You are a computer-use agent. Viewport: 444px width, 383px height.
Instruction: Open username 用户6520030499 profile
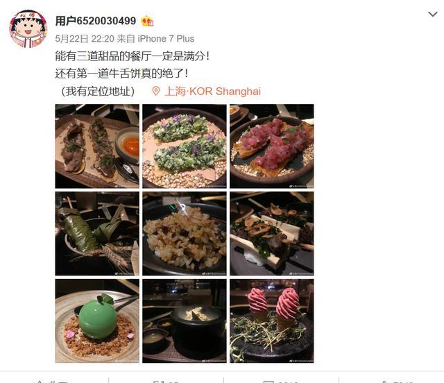[x=96, y=21]
